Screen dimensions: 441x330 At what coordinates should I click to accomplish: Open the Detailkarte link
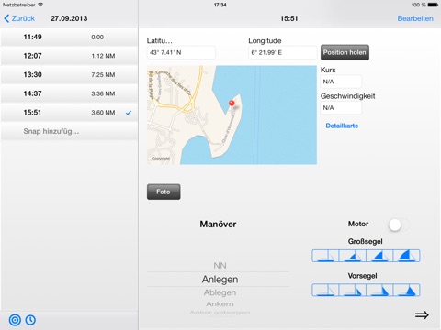(x=342, y=126)
